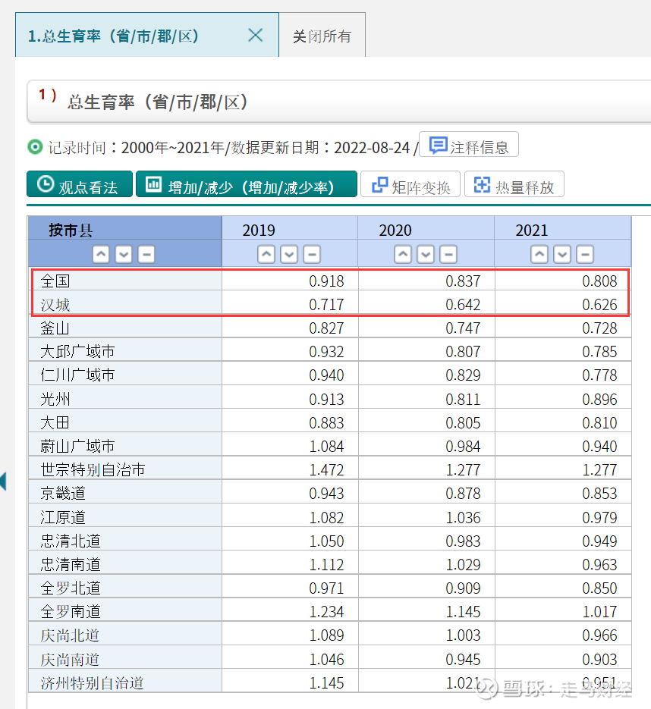Collapse the panel using the left edge arrow
651x709 pixels.
(x=5, y=481)
